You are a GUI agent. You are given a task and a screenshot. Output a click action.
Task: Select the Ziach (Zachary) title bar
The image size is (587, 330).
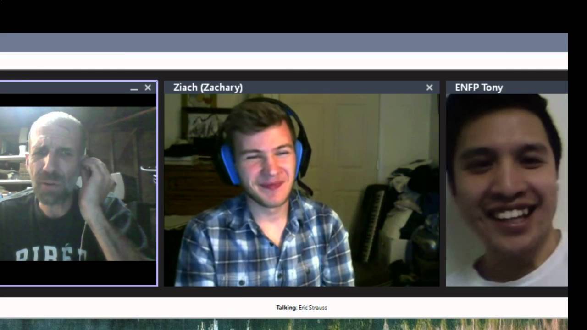pyautogui.click(x=302, y=88)
